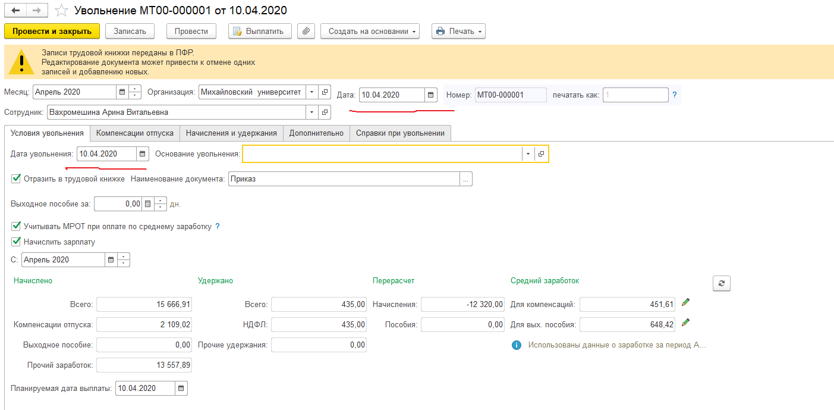Open Начисления и удержания tab

pos(231,133)
